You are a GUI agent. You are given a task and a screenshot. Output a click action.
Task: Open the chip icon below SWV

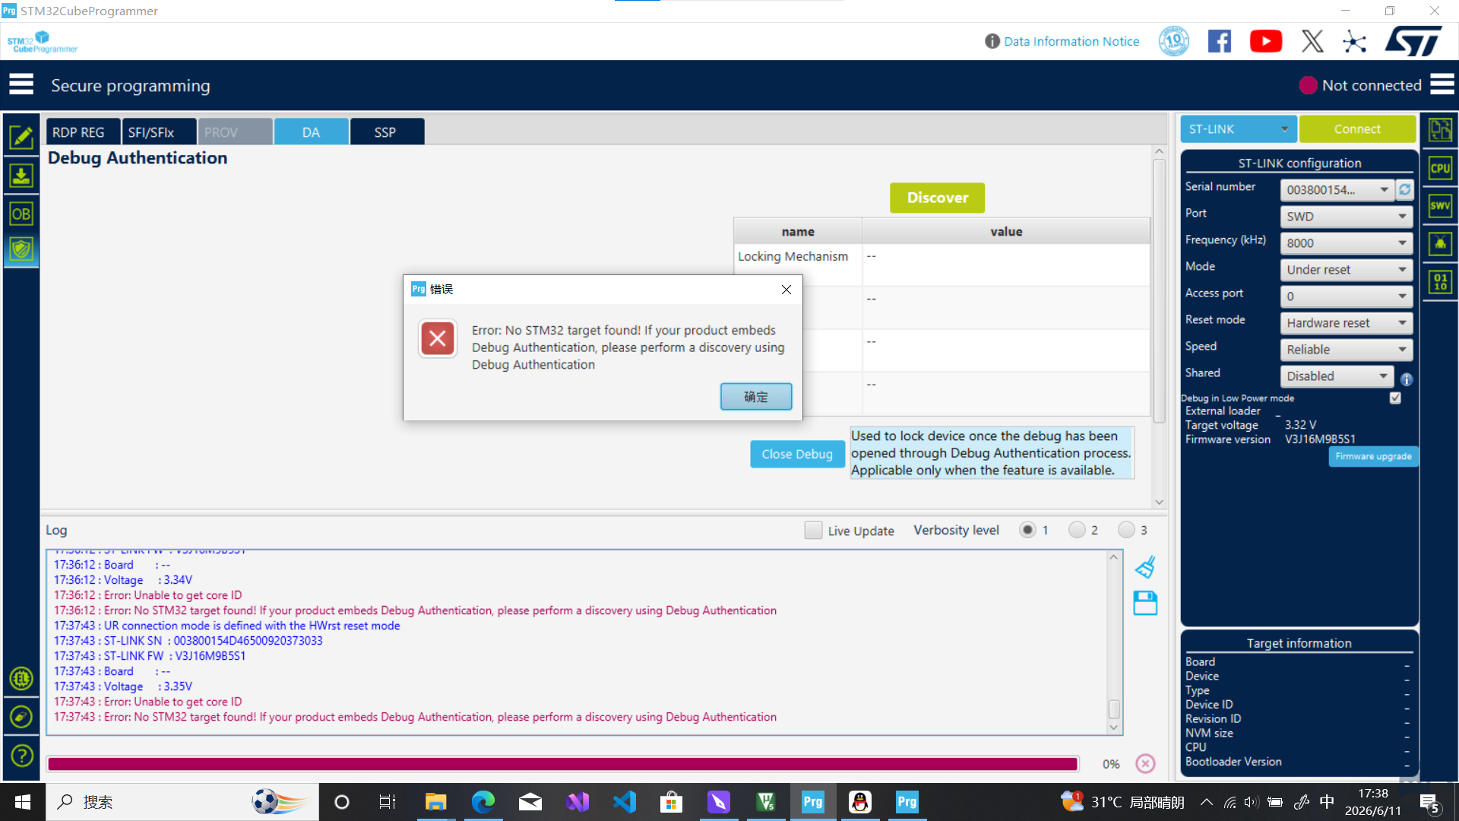pyautogui.click(x=1440, y=244)
